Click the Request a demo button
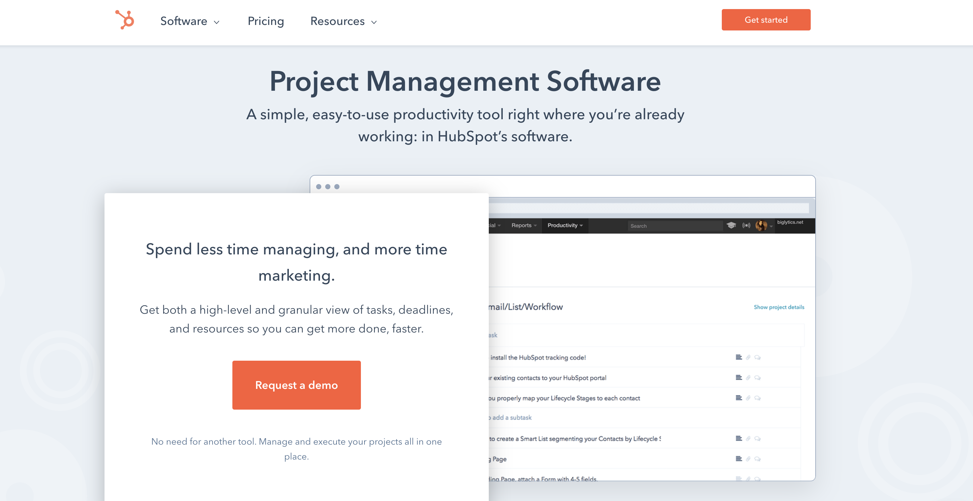973x501 pixels. (x=296, y=385)
